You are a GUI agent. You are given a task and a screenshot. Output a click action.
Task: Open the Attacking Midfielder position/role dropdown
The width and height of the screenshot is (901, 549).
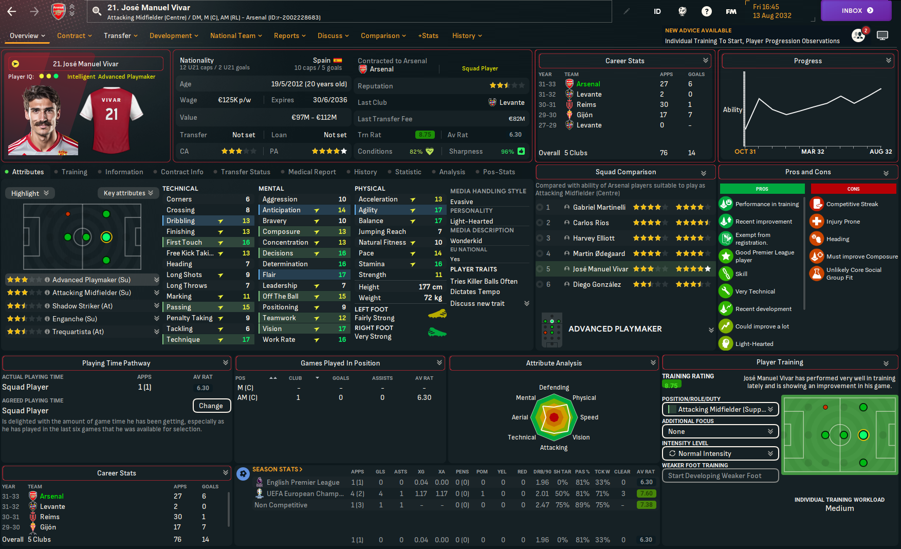(721, 409)
